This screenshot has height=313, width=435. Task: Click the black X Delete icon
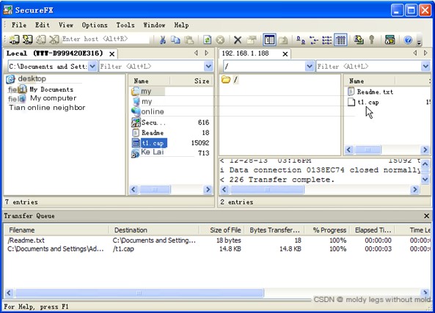[x=238, y=40]
